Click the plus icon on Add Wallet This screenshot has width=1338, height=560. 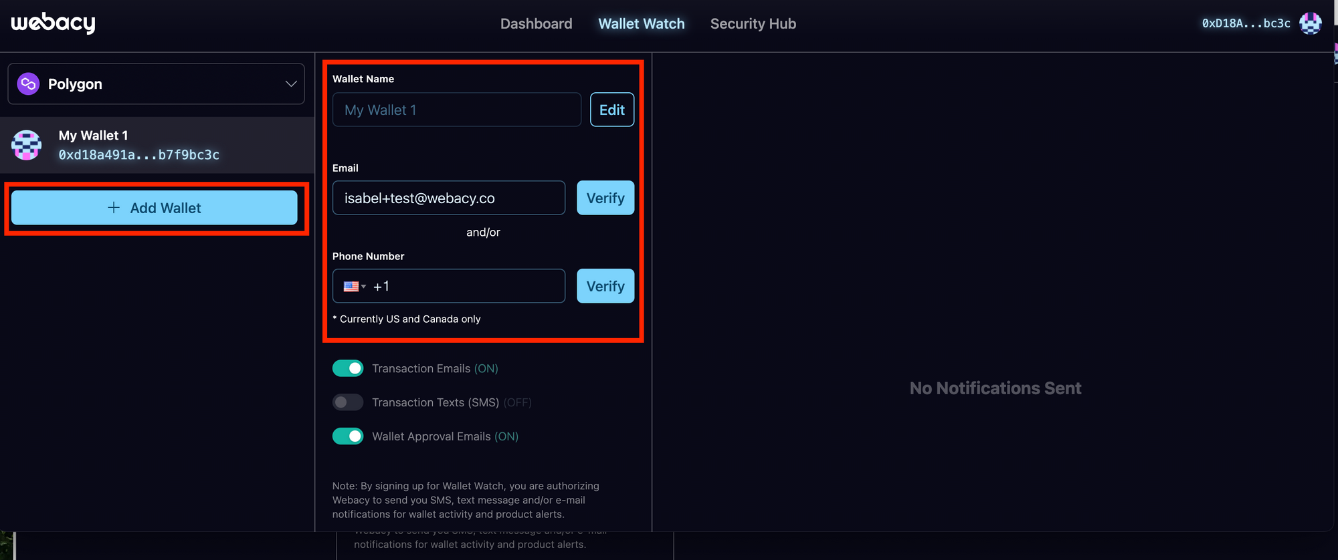[114, 208]
